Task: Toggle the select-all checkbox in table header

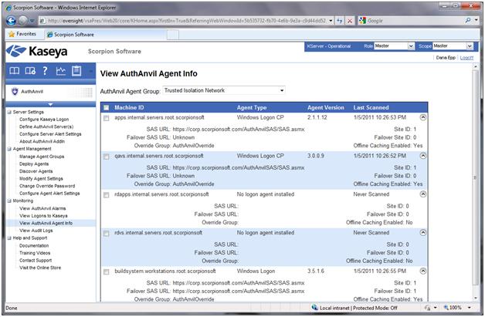Action: pos(107,108)
